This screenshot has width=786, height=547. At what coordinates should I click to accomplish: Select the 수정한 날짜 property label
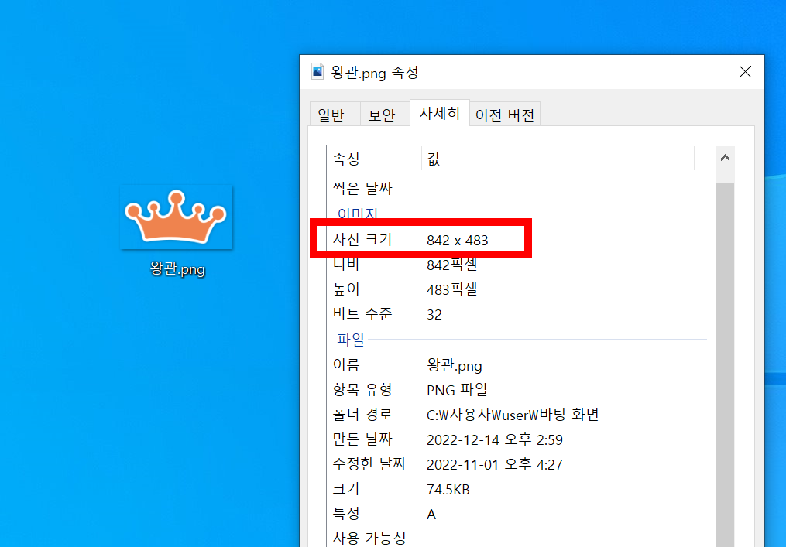(x=369, y=464)
